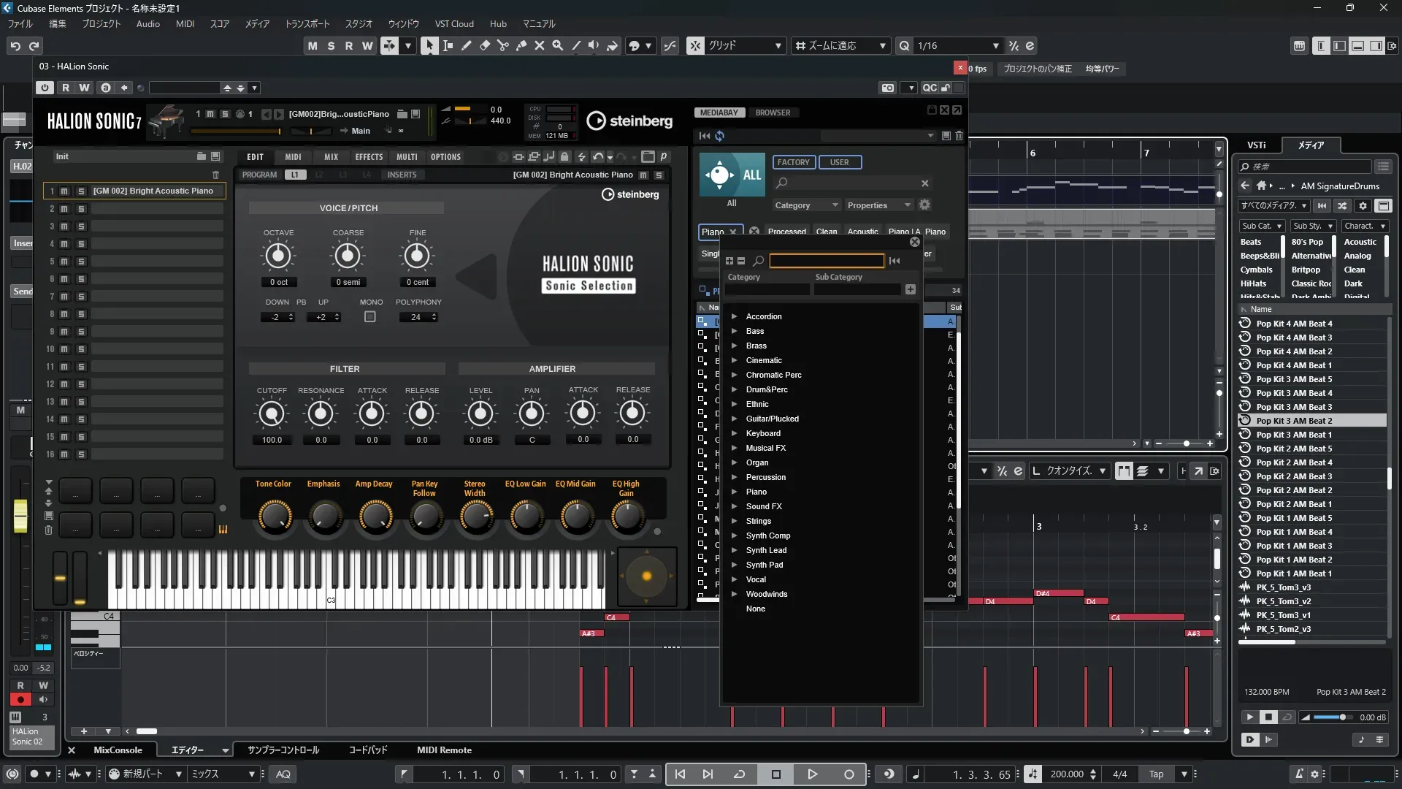Mute slot 1 Bright Acoustic Piano

pos(64,191)
